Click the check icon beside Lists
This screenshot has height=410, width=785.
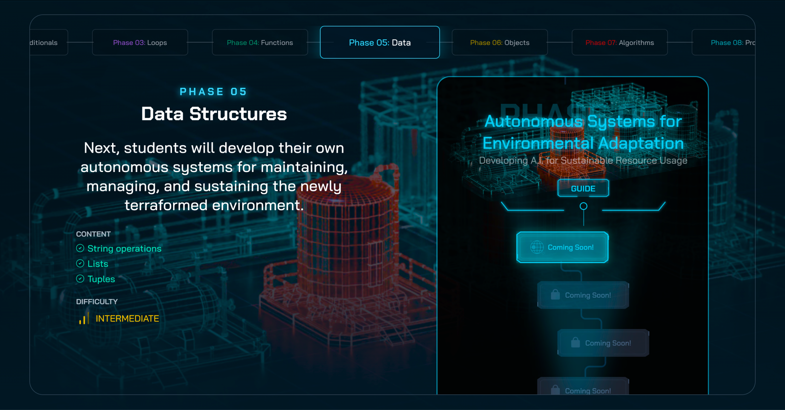[80, 264]
